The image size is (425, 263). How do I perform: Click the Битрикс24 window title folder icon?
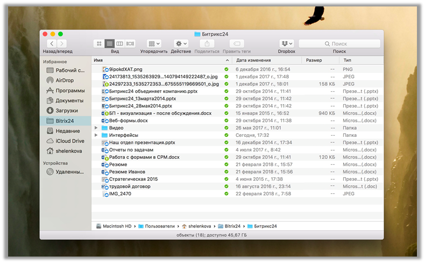click(x=197, y=34)
